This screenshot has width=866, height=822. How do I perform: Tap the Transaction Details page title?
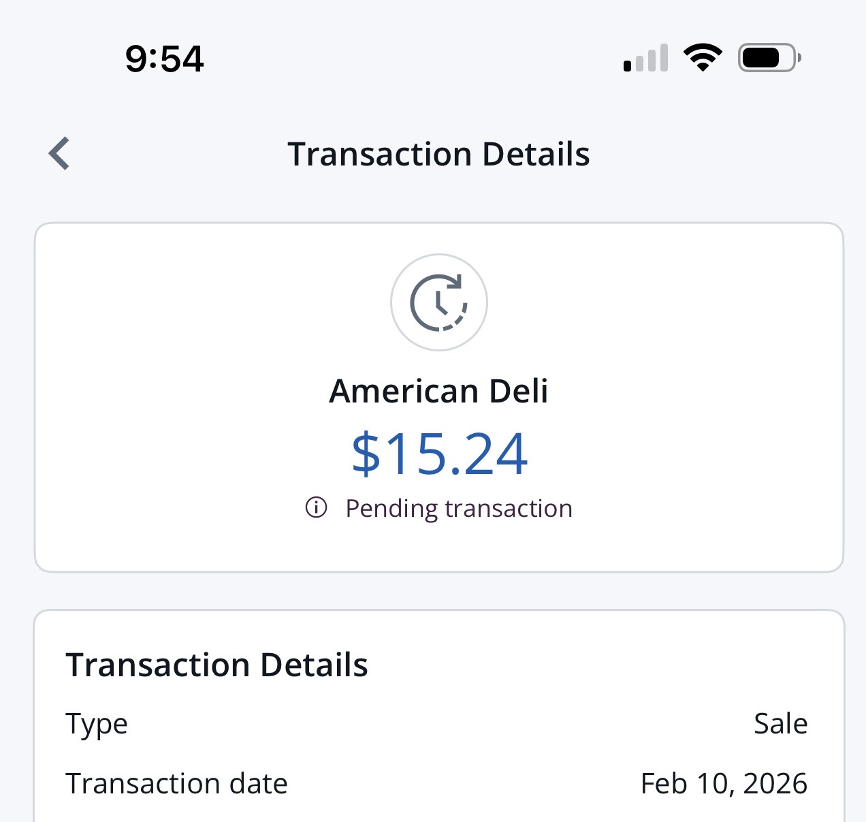point(438,154)
